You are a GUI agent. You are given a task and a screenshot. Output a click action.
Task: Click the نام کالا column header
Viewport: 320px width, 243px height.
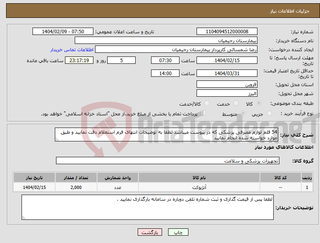[199, 178]
